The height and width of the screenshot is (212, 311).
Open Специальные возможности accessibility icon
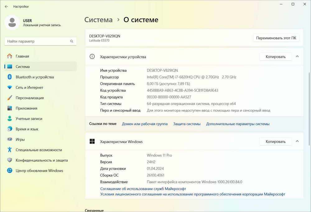(x=10, y=150)
